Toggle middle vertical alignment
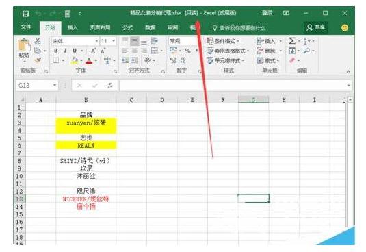This screenshot has height=252, width=366. tap(135, 41)
